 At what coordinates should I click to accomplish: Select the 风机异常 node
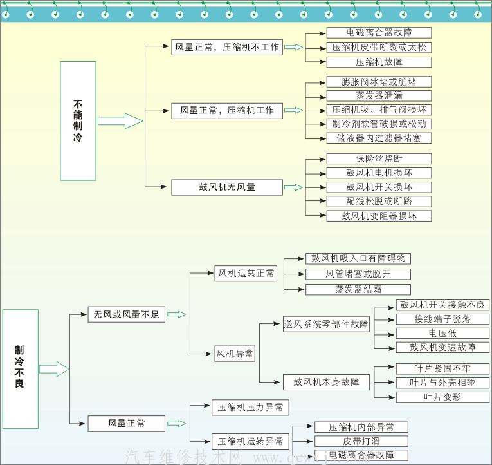click(x=235, y=354)
